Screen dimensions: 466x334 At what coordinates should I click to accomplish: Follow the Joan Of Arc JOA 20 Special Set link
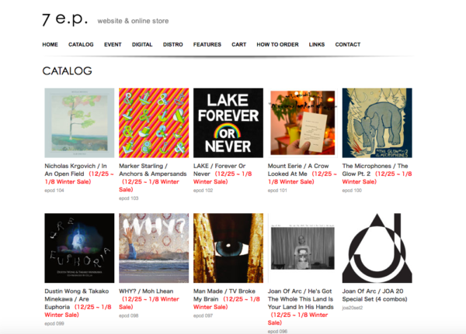[374, 295]
